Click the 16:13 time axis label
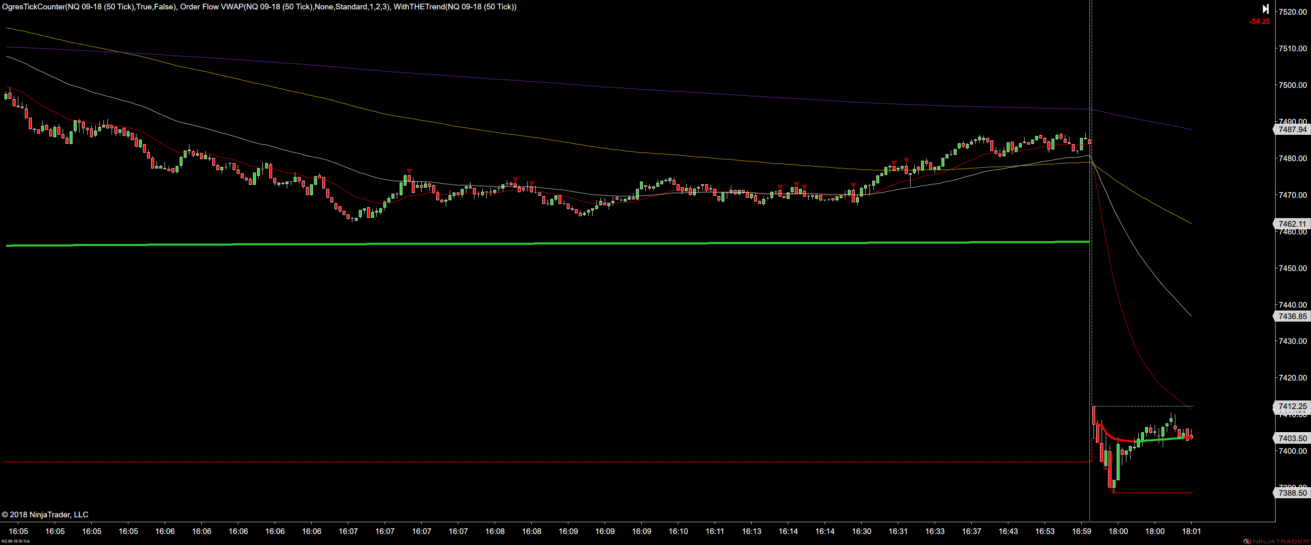This screenshot has height=545, width=1311. click(751, 531)
